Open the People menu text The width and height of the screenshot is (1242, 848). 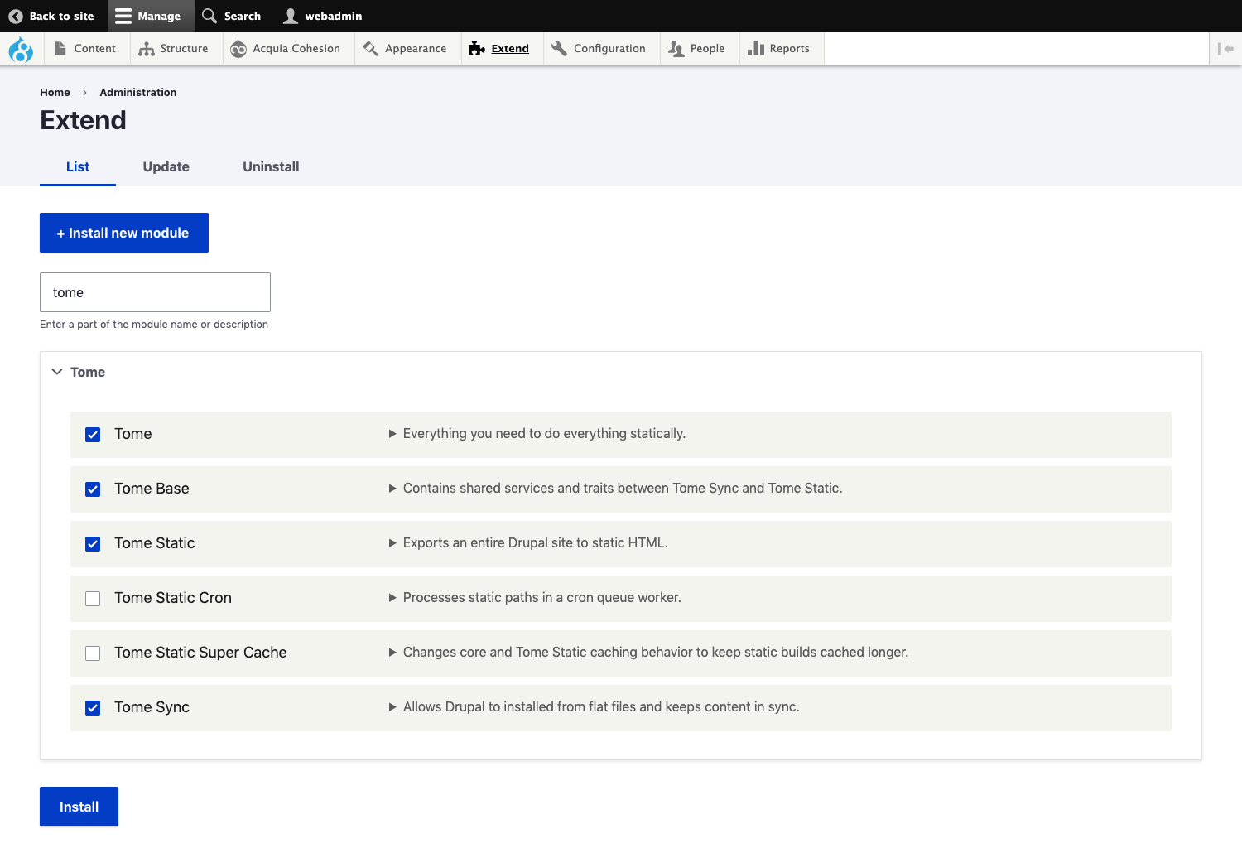[x=708, y=49]
